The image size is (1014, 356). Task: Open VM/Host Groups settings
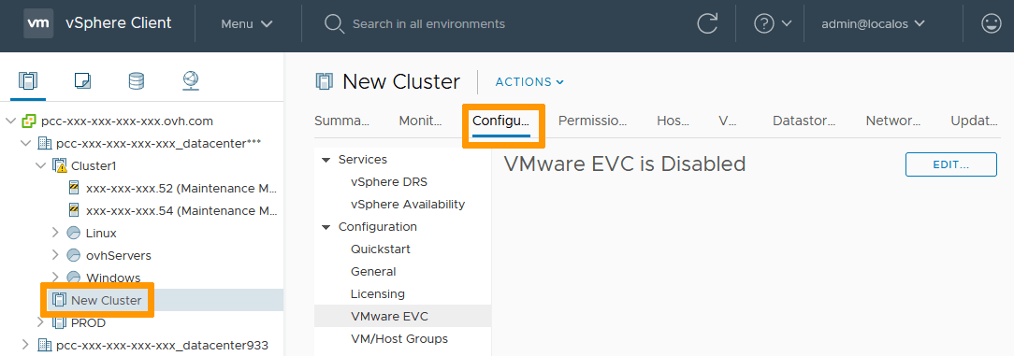tap(399, 338)
